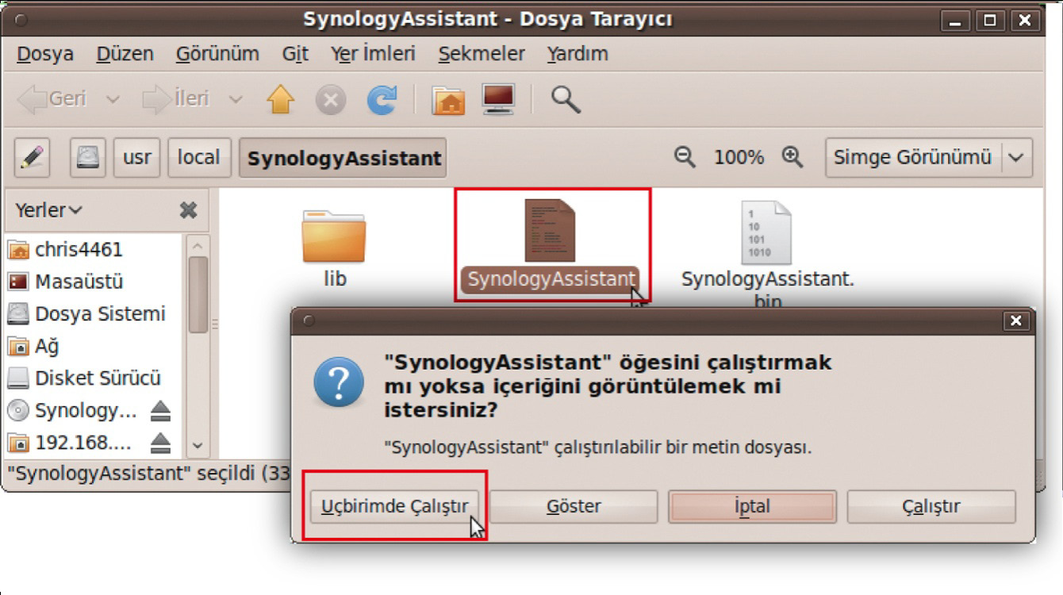1063x595 pixels.
Task: Eject the Synology disc volume
Action: [x=161, y=411]
